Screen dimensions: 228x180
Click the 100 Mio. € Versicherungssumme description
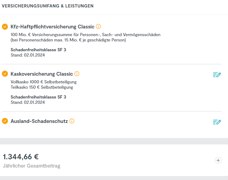[85, 37]
